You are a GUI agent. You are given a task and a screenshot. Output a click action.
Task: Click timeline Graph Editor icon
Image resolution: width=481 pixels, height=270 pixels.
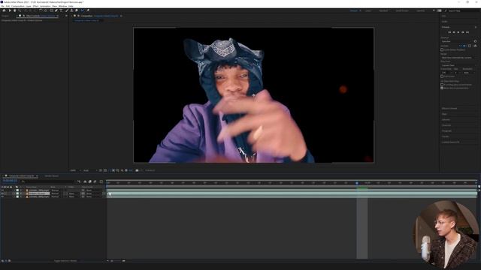(101, 181)
